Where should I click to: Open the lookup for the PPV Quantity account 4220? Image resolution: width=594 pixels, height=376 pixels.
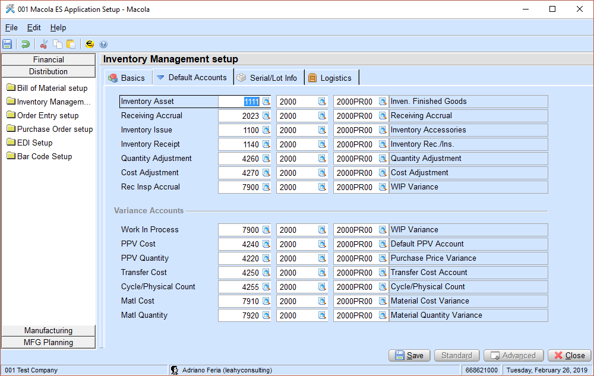[266, 258]
